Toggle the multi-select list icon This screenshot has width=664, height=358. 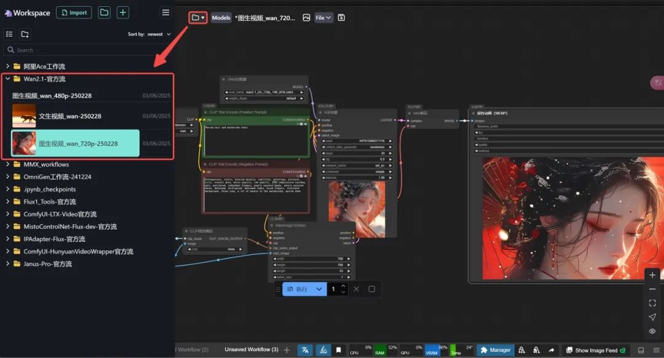9,34
